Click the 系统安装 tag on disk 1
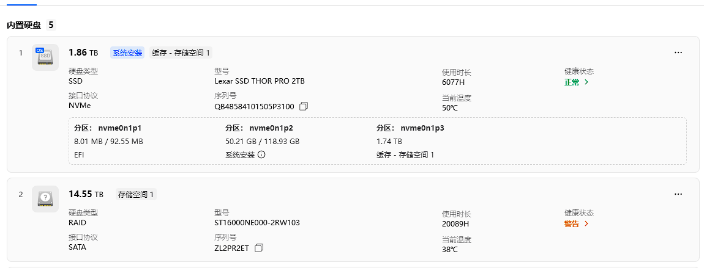The height and width of the screenshot is (268, 704). [127, 53]
